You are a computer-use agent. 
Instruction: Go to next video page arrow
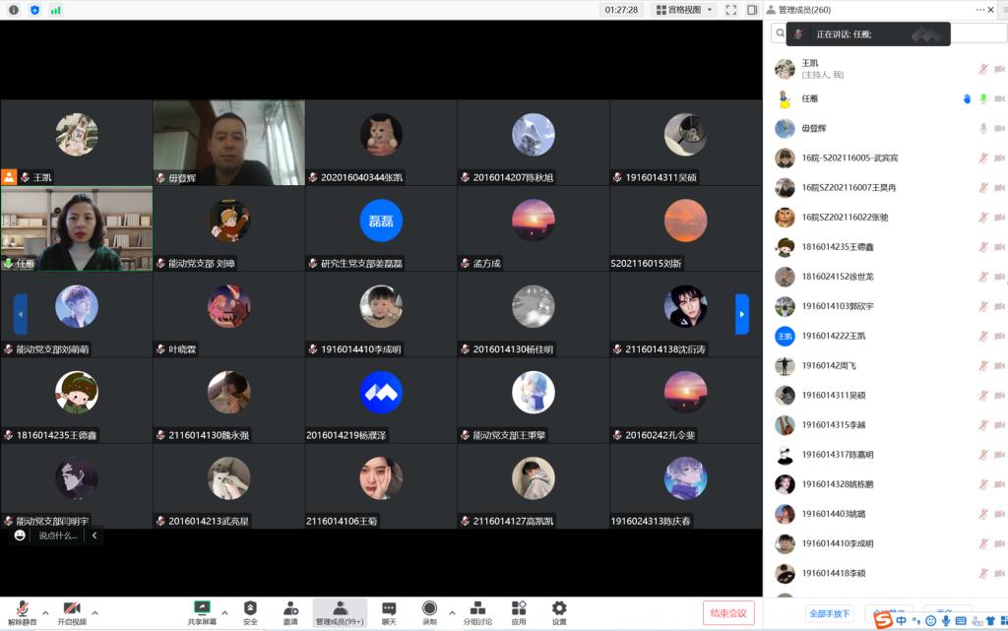[x=742, y=314]
